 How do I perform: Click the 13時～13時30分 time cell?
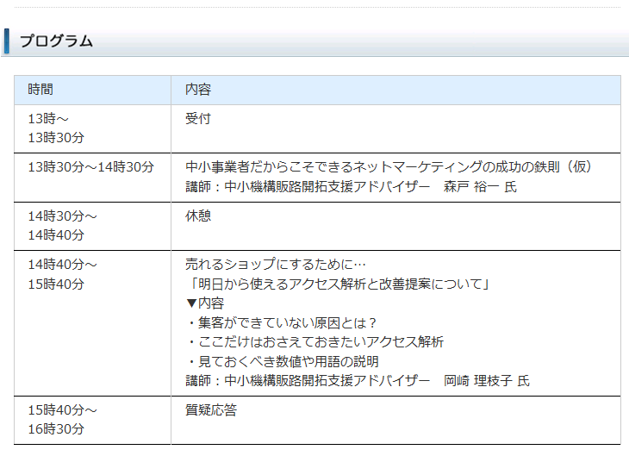(x=93, y=128)
